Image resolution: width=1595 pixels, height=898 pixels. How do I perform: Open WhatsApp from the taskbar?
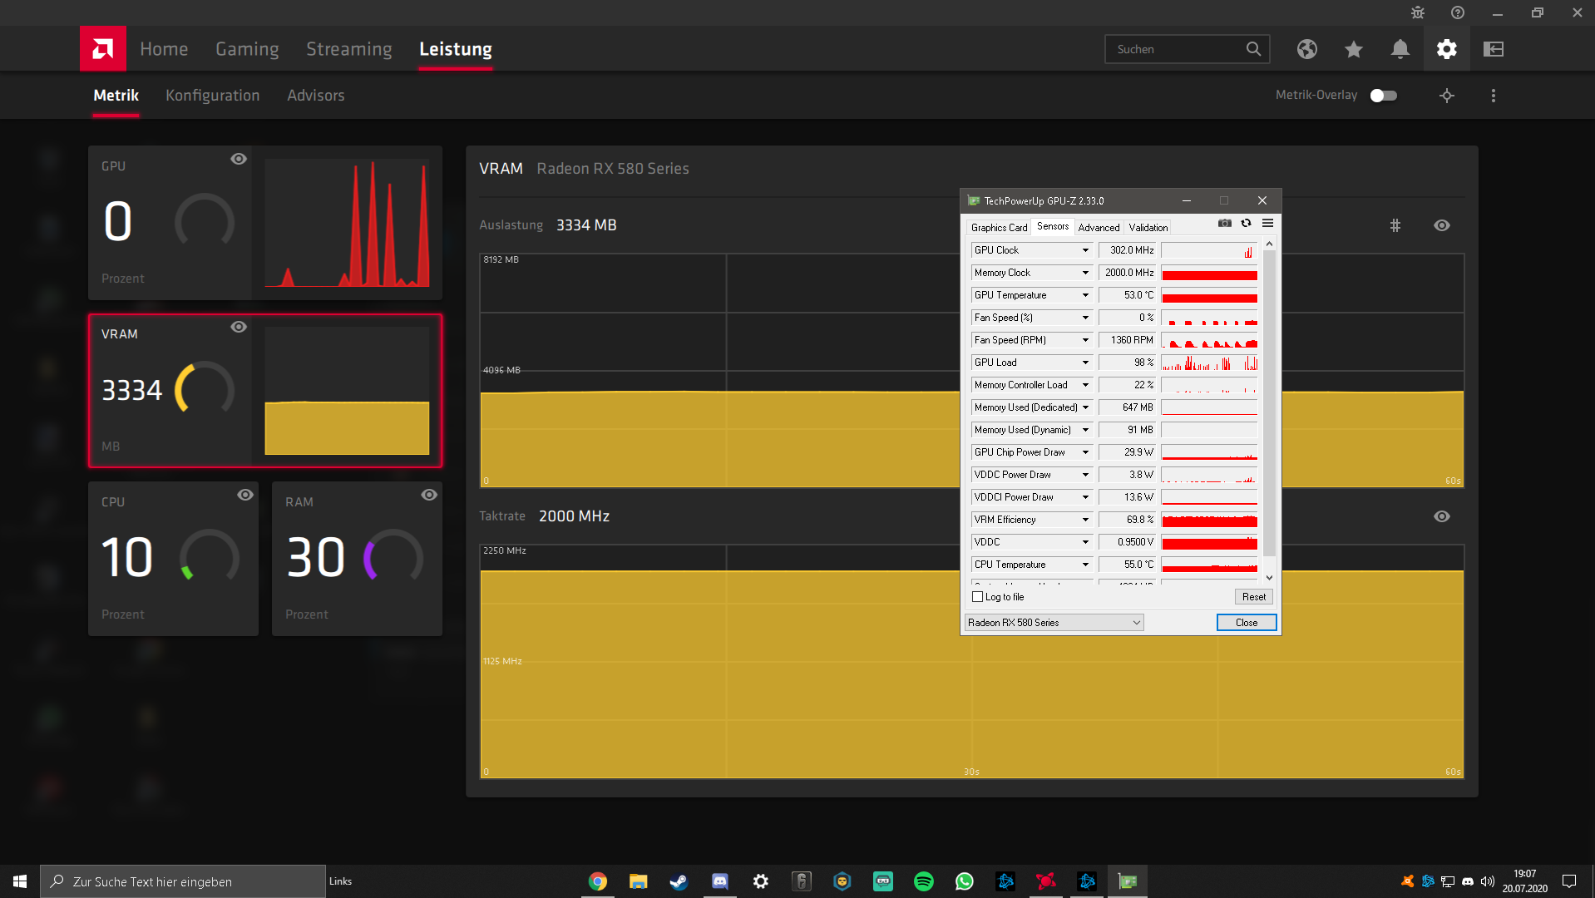coord(965,881)
